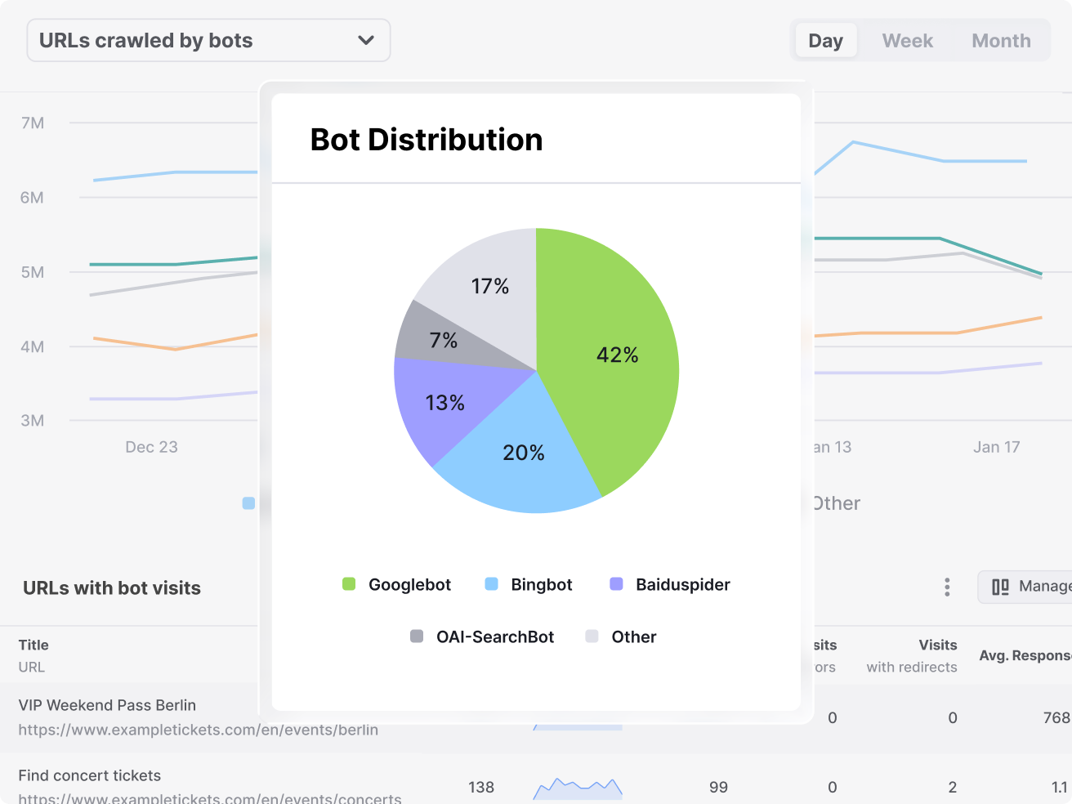
Task: Switch to the Week view
Action: point(907,41)
